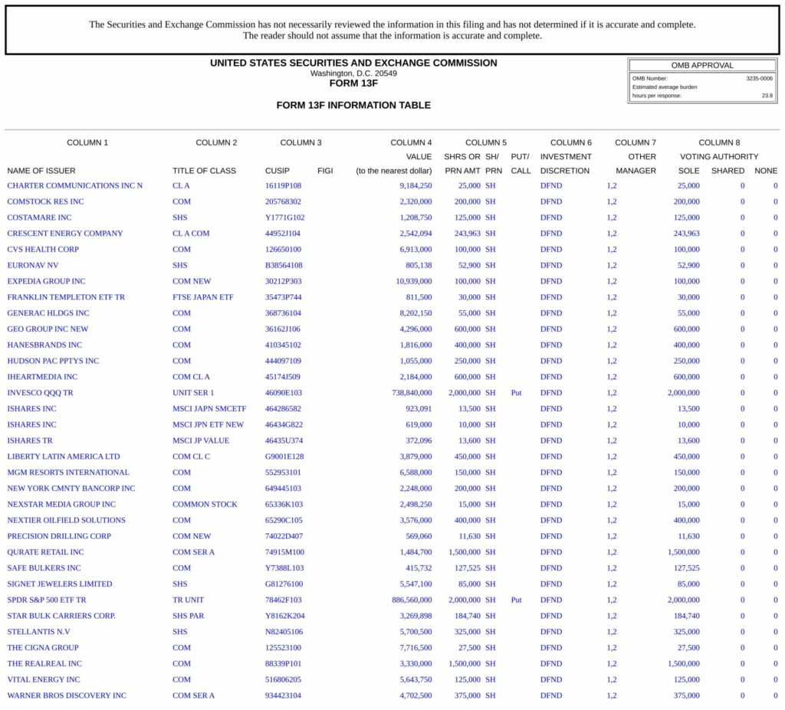The width and height of the screenshot is (785, 710).
Task: Click the title of class "SHS PAR"
Action: (189, 616)
